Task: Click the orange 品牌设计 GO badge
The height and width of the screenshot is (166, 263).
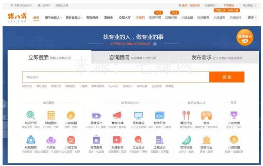Action: point(245,37)
